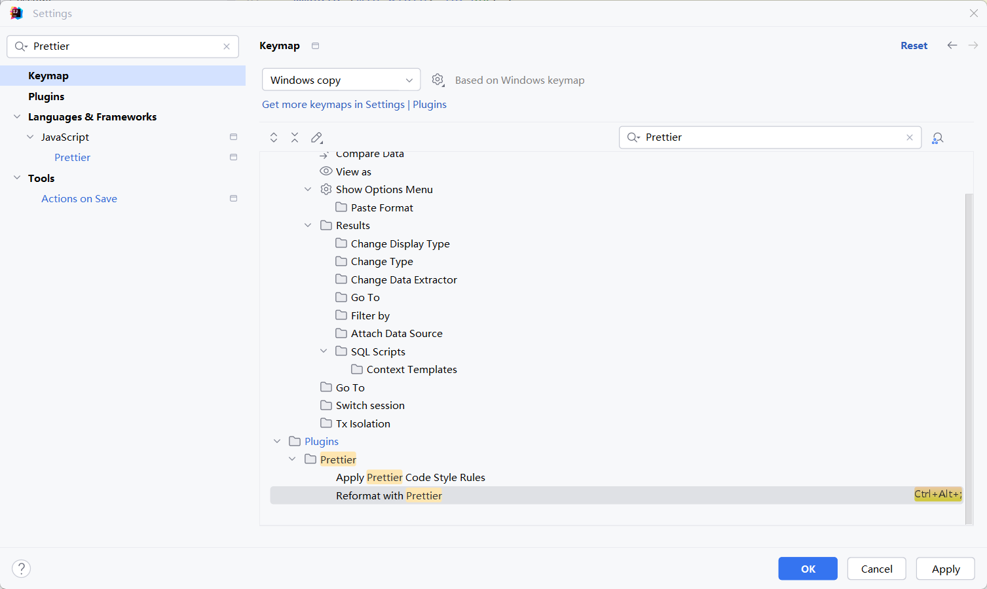The image size is (987, 589).
Task: Open Actions on Save settings page
Action: (79, 199)
